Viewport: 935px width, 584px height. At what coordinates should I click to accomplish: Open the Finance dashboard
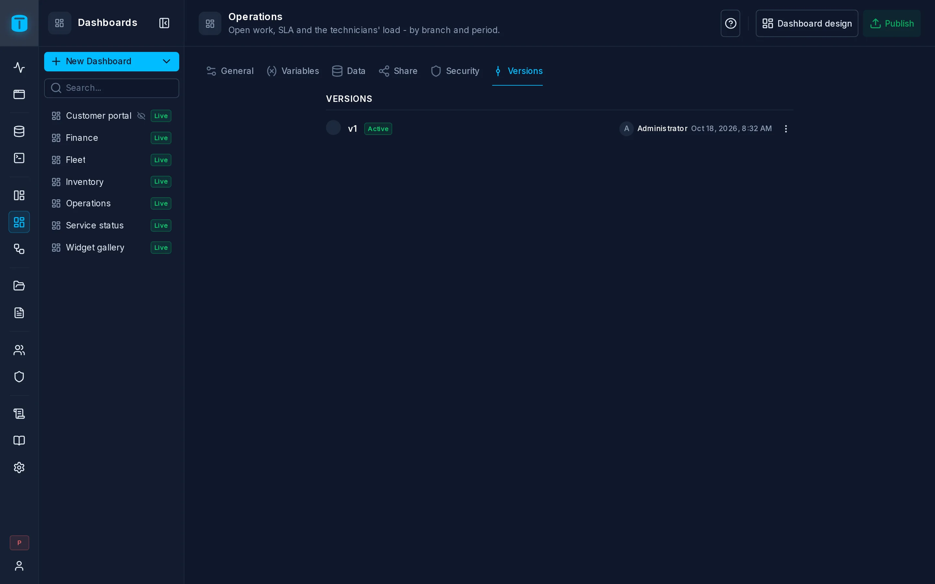point(112,138)
